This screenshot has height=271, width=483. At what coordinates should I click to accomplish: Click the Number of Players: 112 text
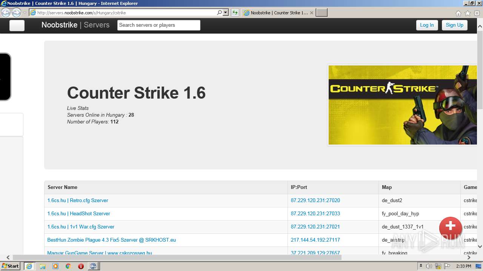[x=93, y=122]
